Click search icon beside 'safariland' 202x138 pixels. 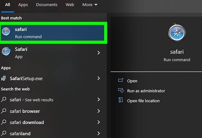click(4, 133)
